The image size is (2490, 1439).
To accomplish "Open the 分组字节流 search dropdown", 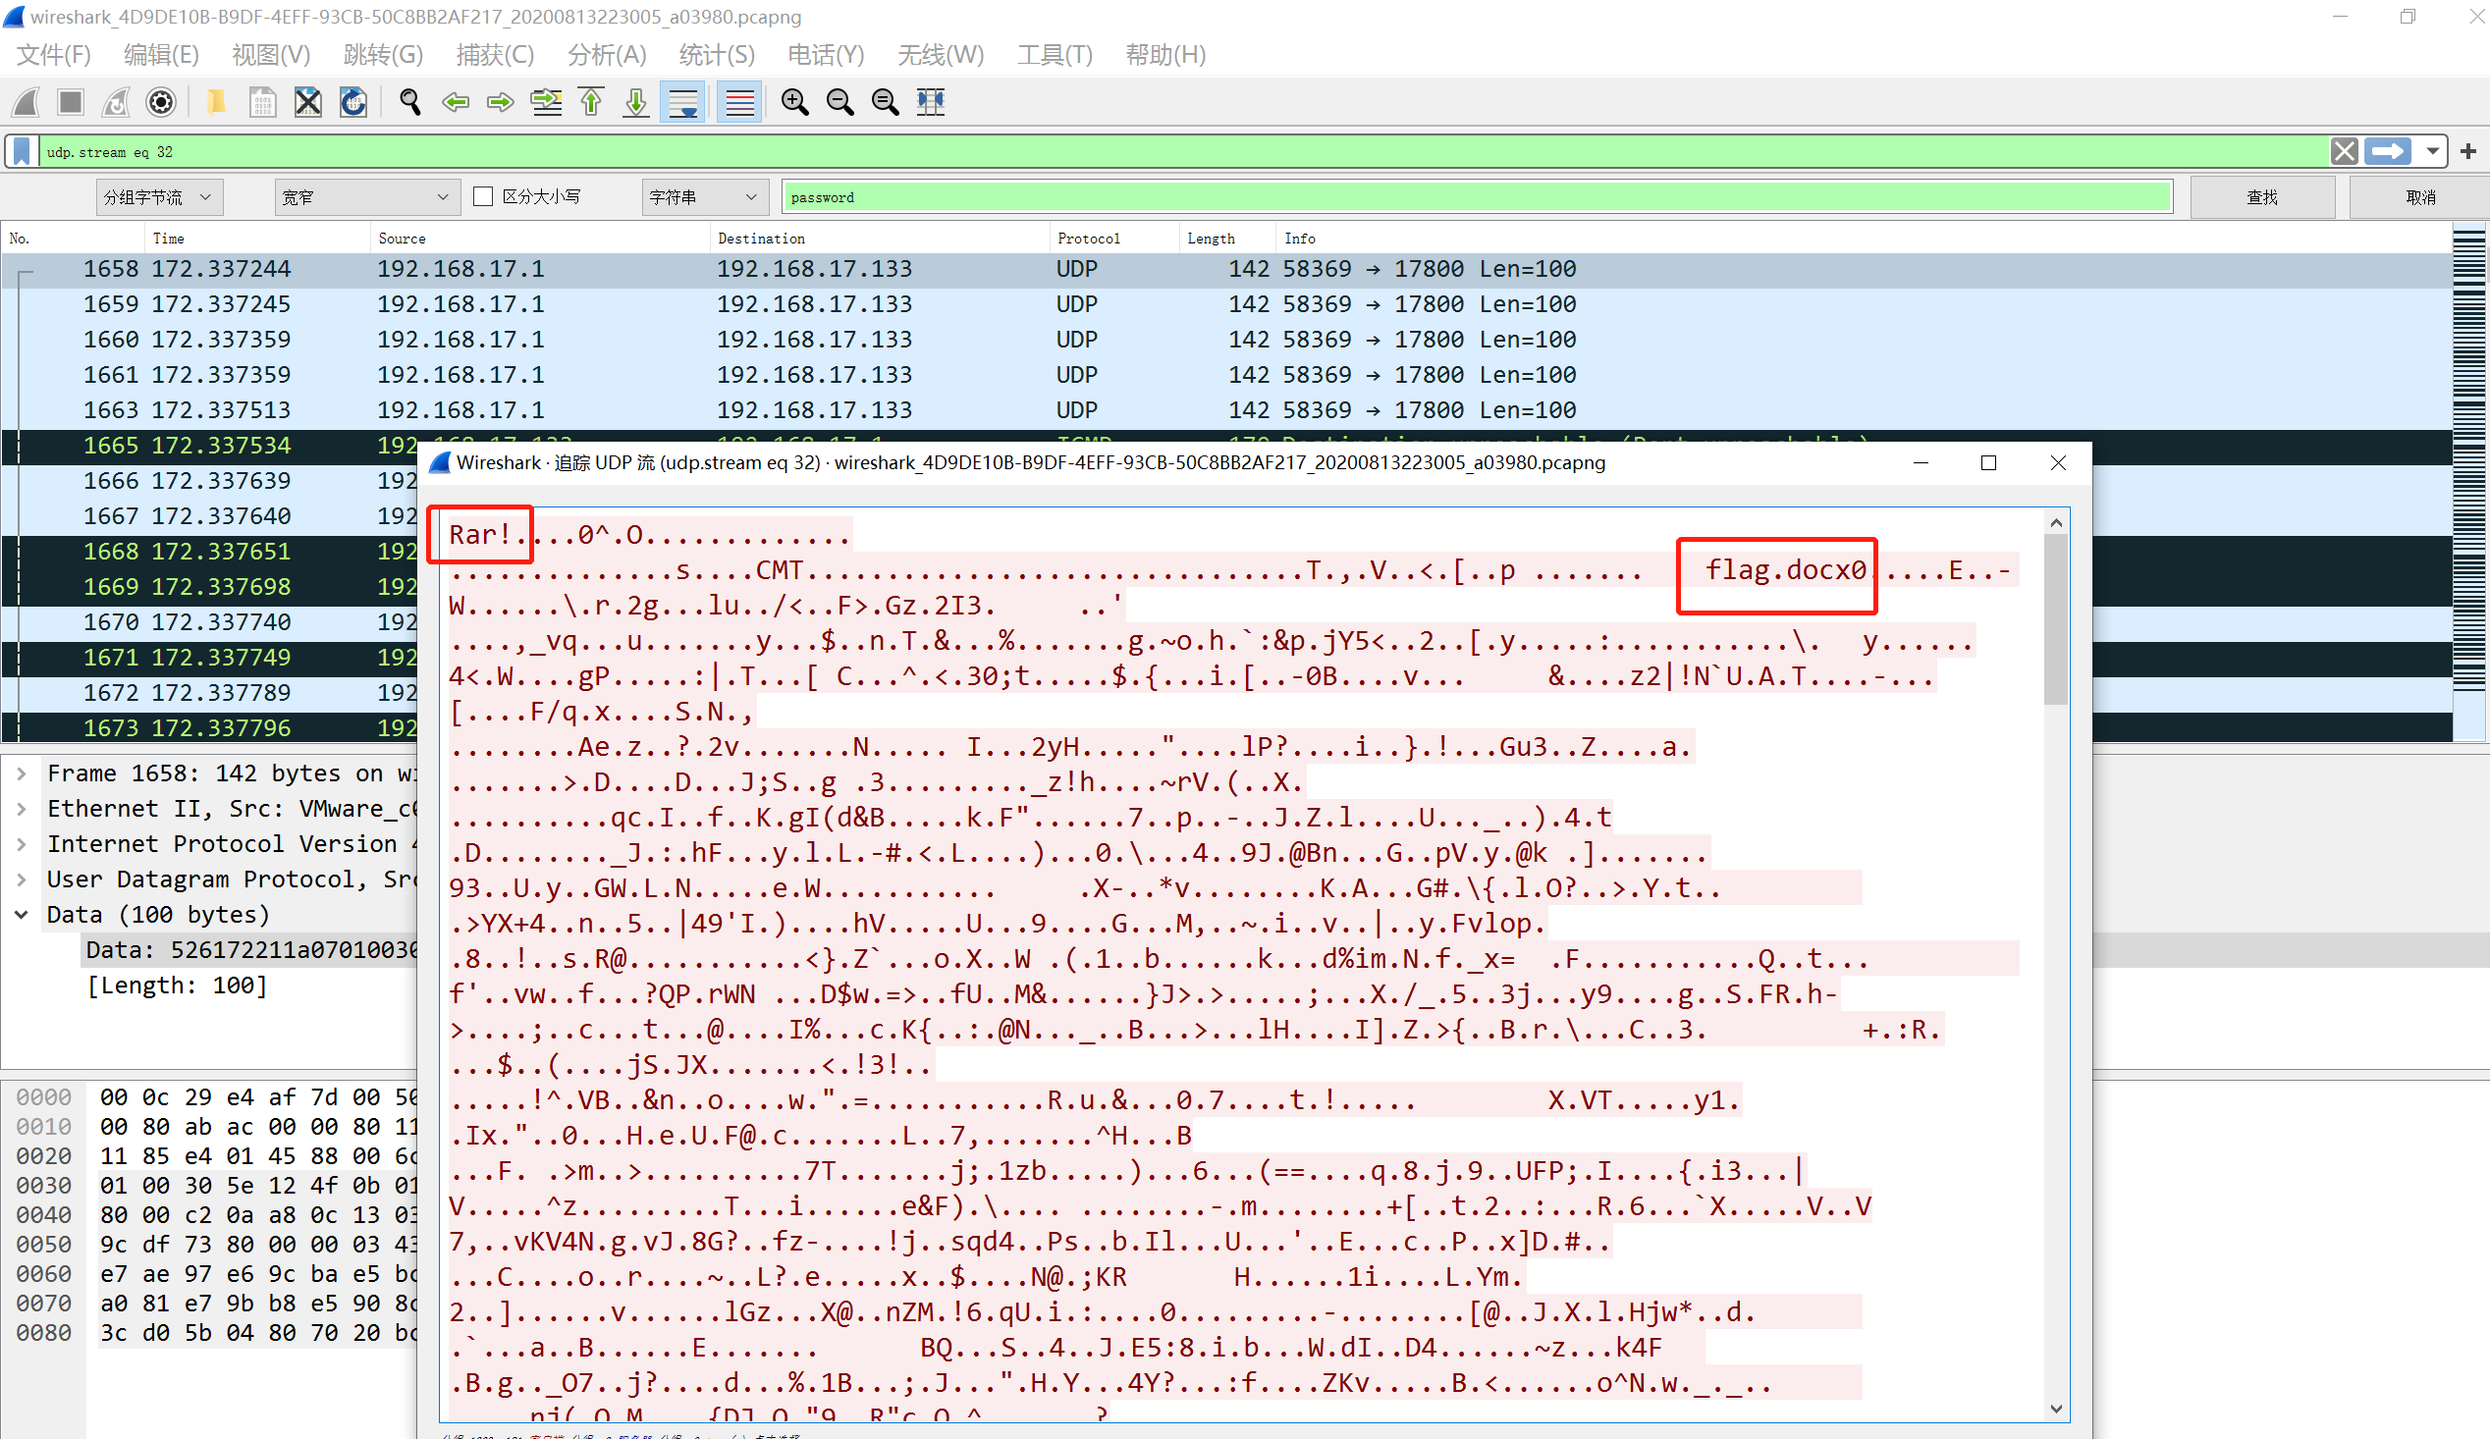I will pyautogui.click(x=159, y=196).
